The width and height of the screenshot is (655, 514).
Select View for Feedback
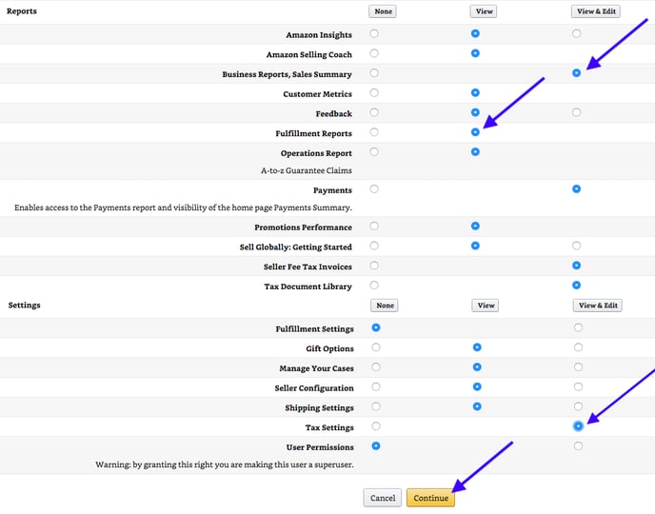[475, 112]
